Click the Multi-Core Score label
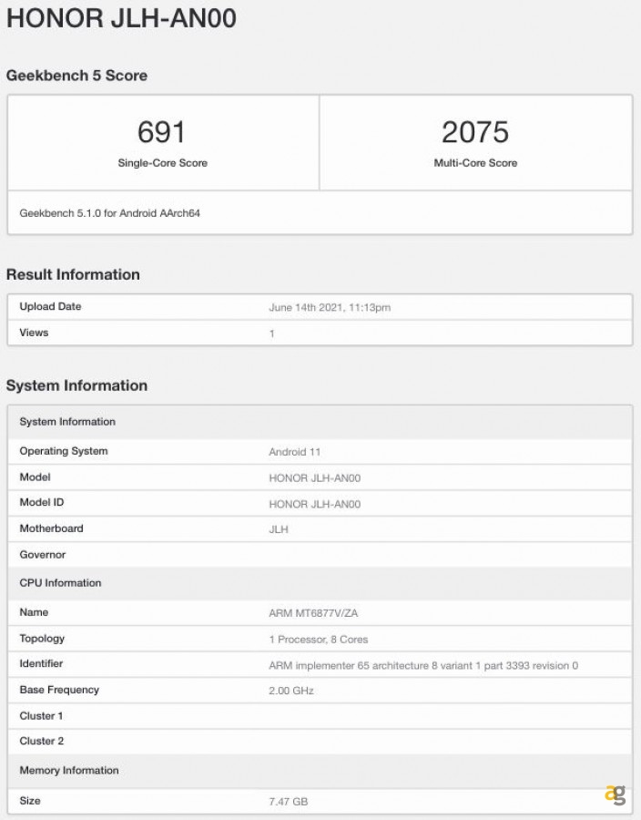This screenshot has height=820, width=641. click(x=475, y=163)
